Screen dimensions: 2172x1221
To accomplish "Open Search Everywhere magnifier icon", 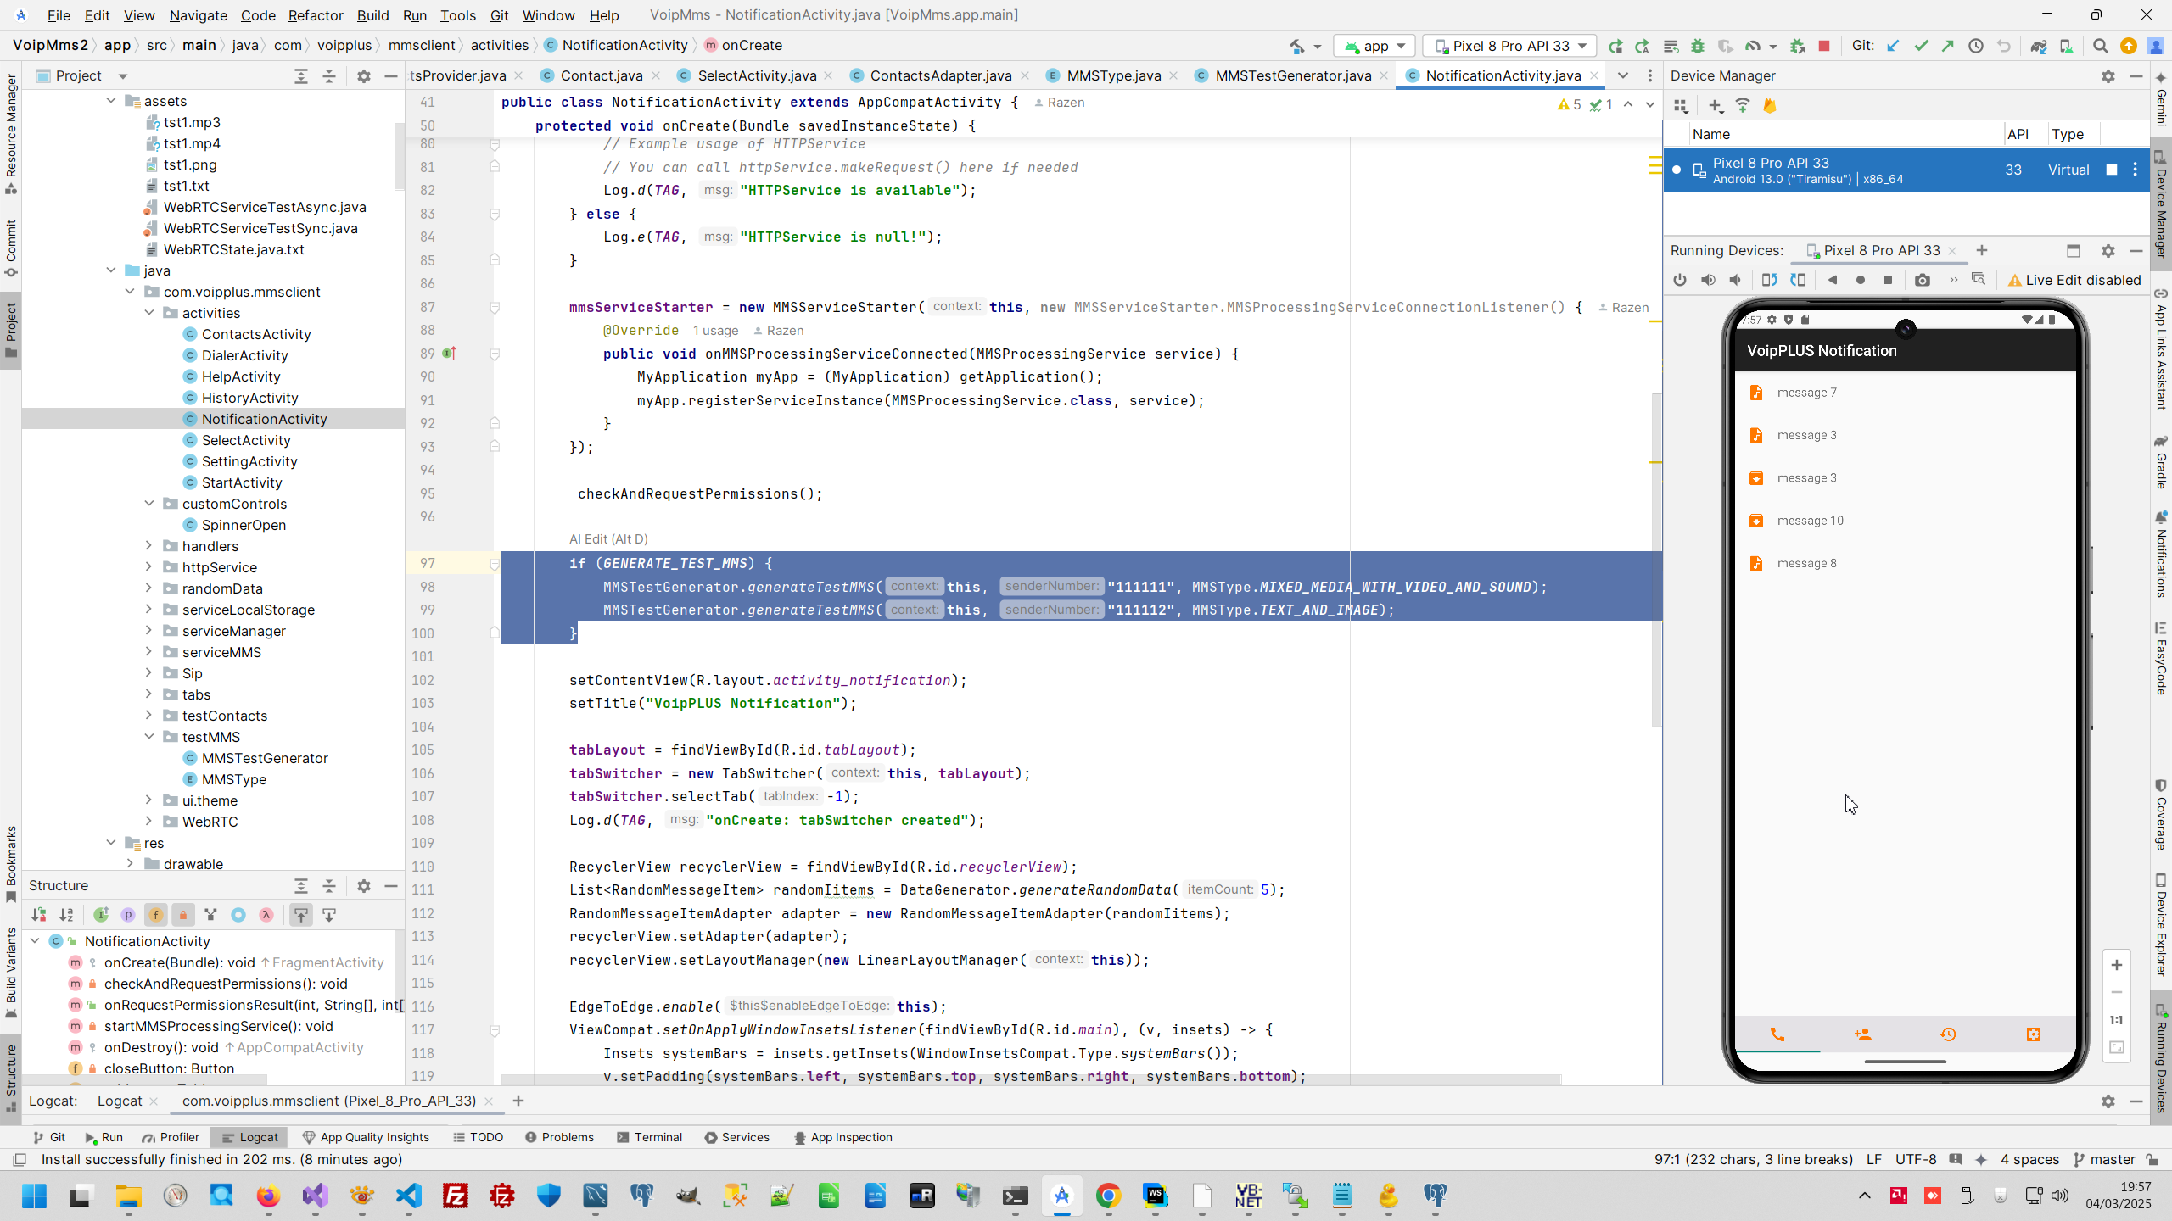I will pos(2101,46).
